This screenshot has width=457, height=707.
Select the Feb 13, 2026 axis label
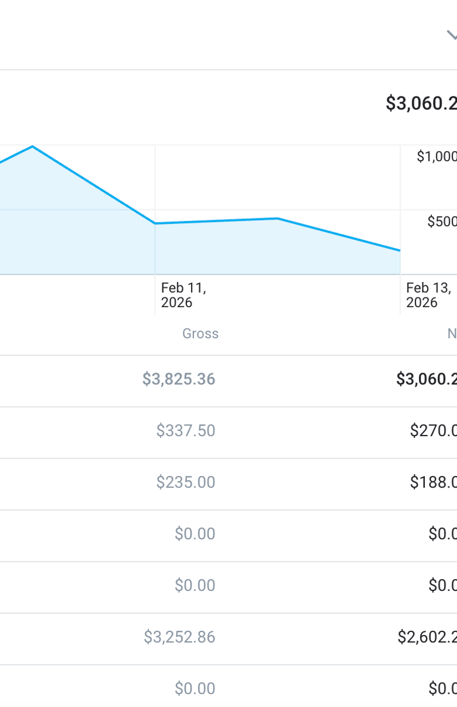428,295
